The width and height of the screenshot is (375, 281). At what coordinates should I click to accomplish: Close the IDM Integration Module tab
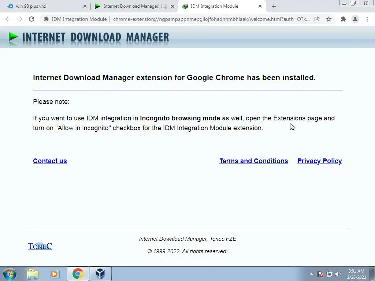[x=260, y=7]
